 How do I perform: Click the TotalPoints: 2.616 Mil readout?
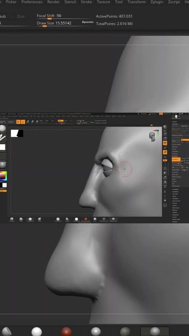coord(114,24)
